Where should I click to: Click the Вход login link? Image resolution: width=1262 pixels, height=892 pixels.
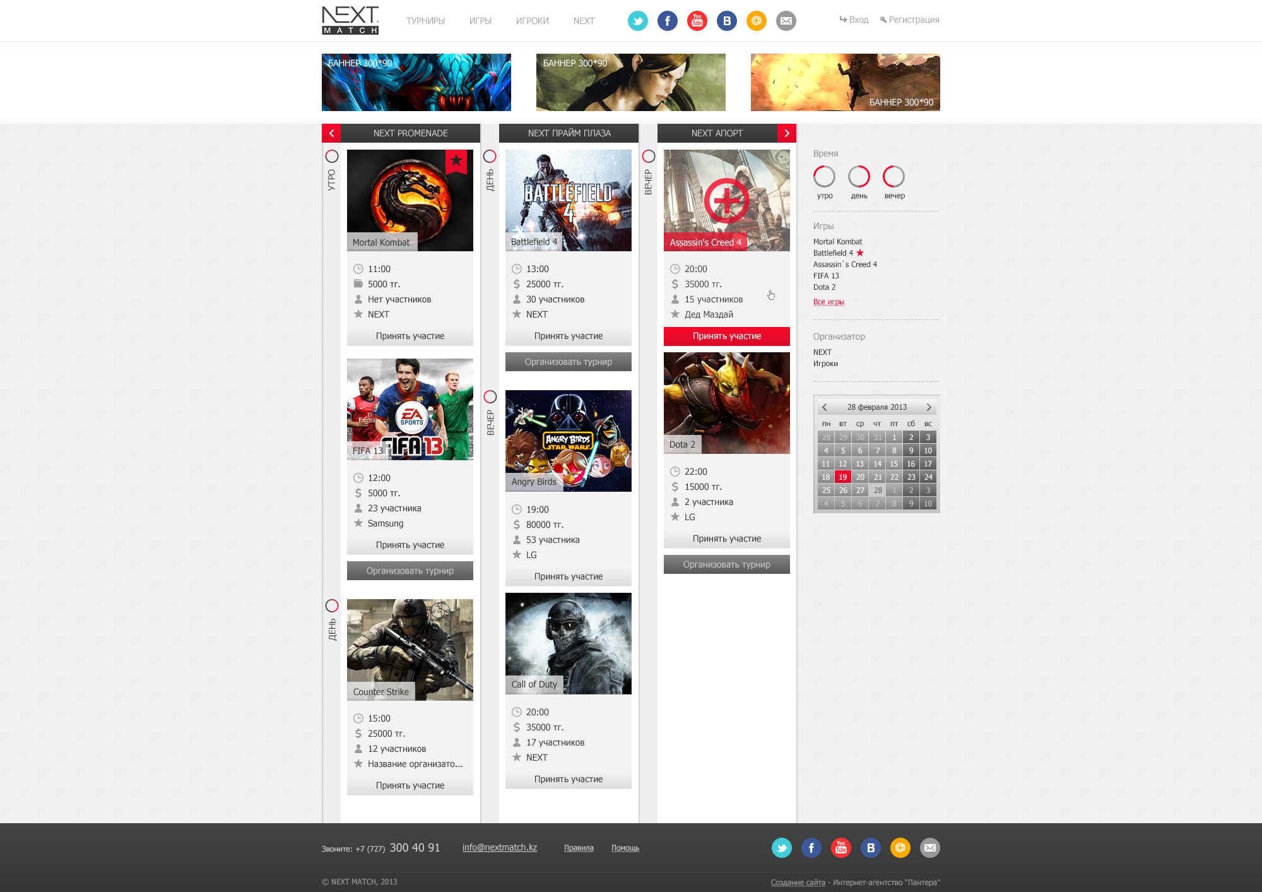854,20
